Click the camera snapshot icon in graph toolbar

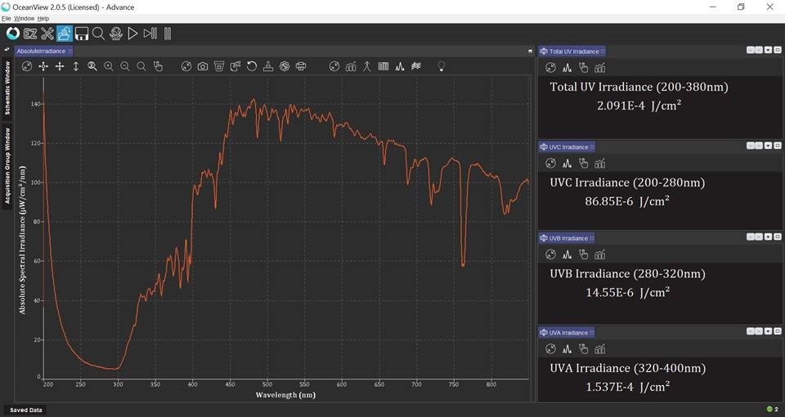click(203, 66)
